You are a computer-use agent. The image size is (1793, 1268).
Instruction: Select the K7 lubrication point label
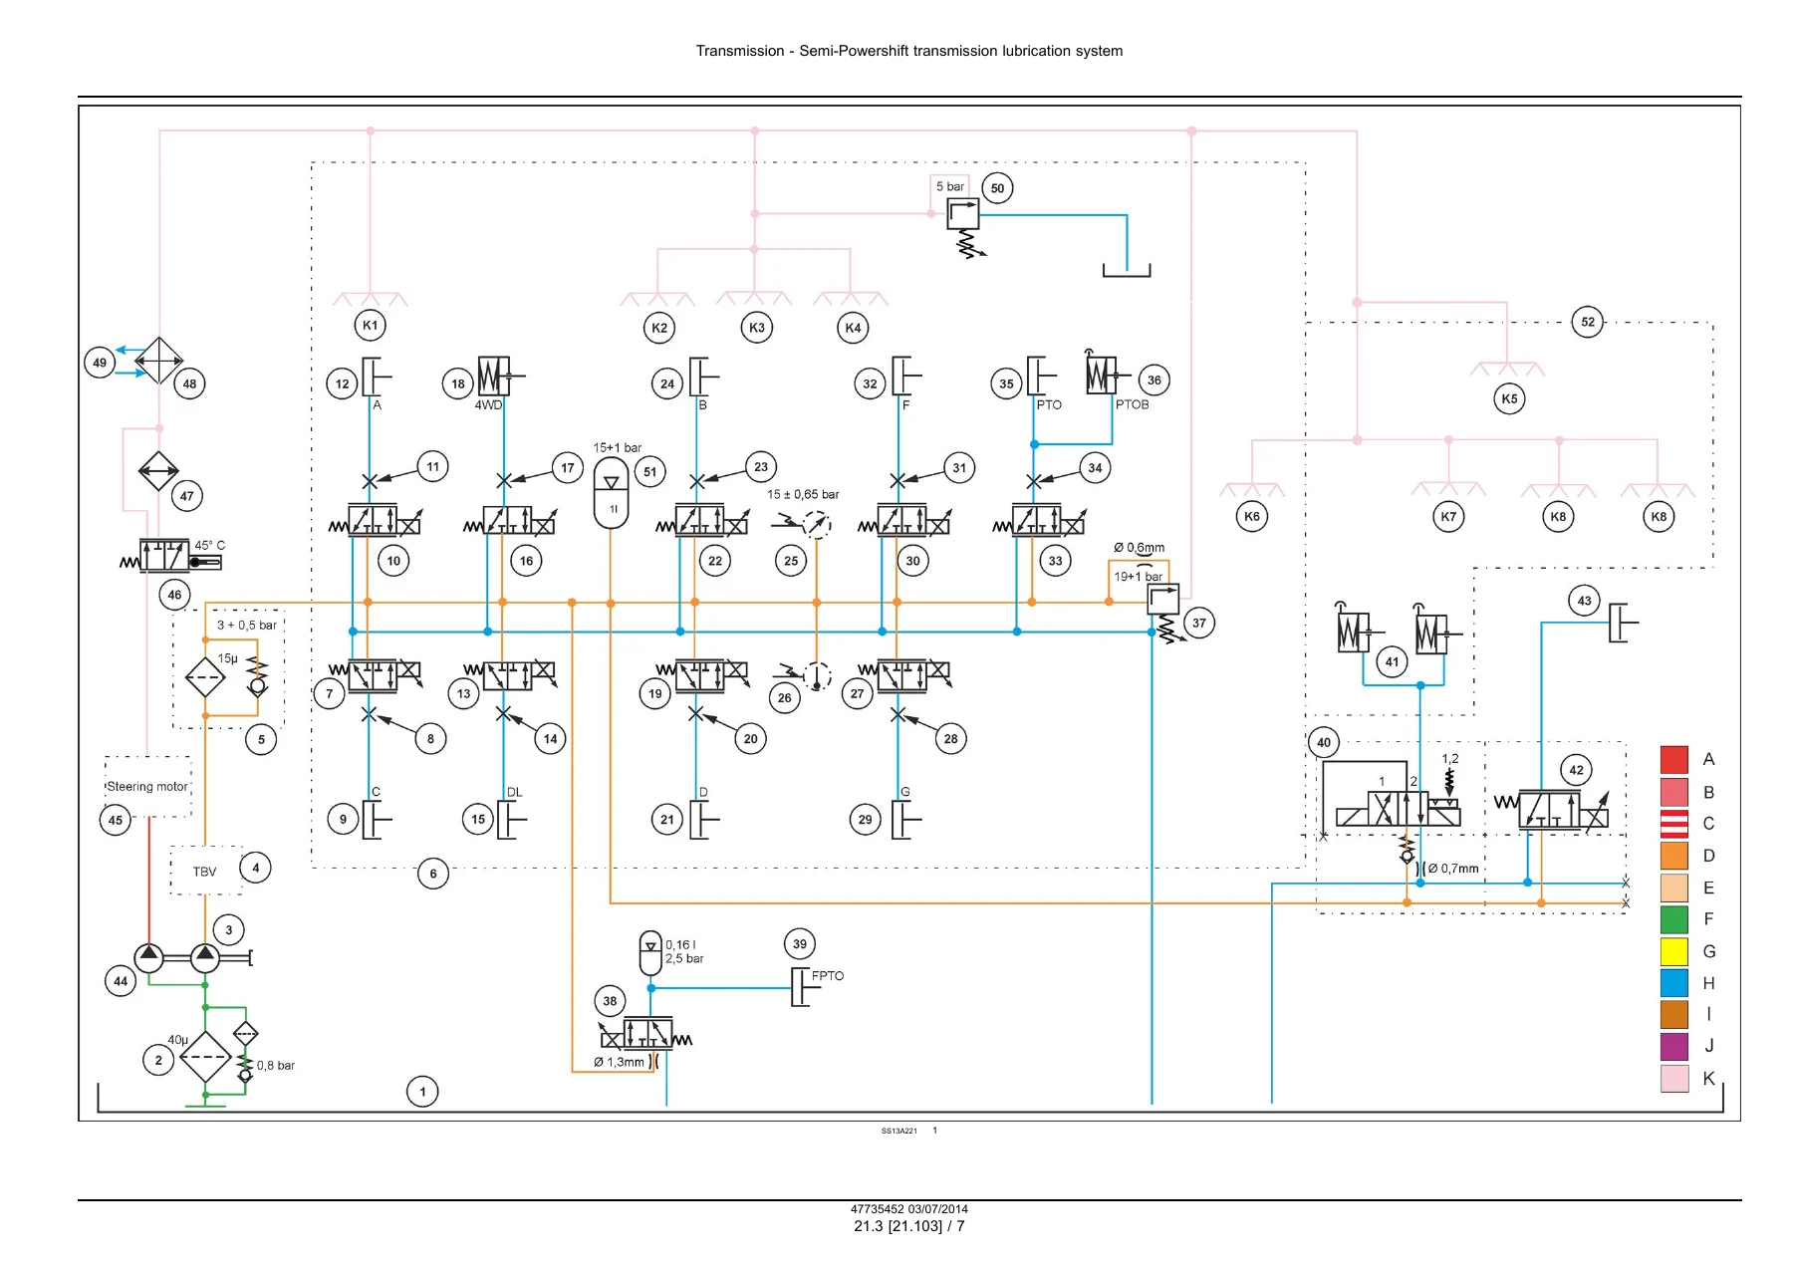tap(1448, 516)
